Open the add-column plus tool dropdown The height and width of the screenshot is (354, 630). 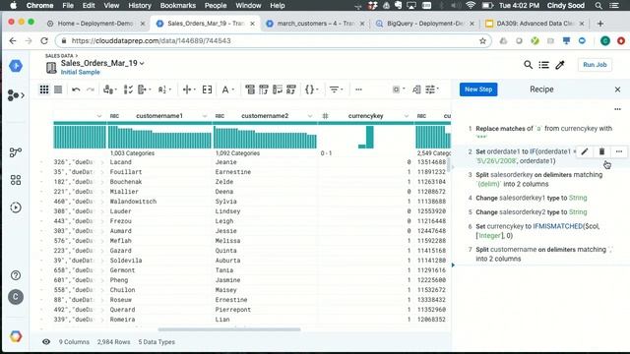click(188, 89)
